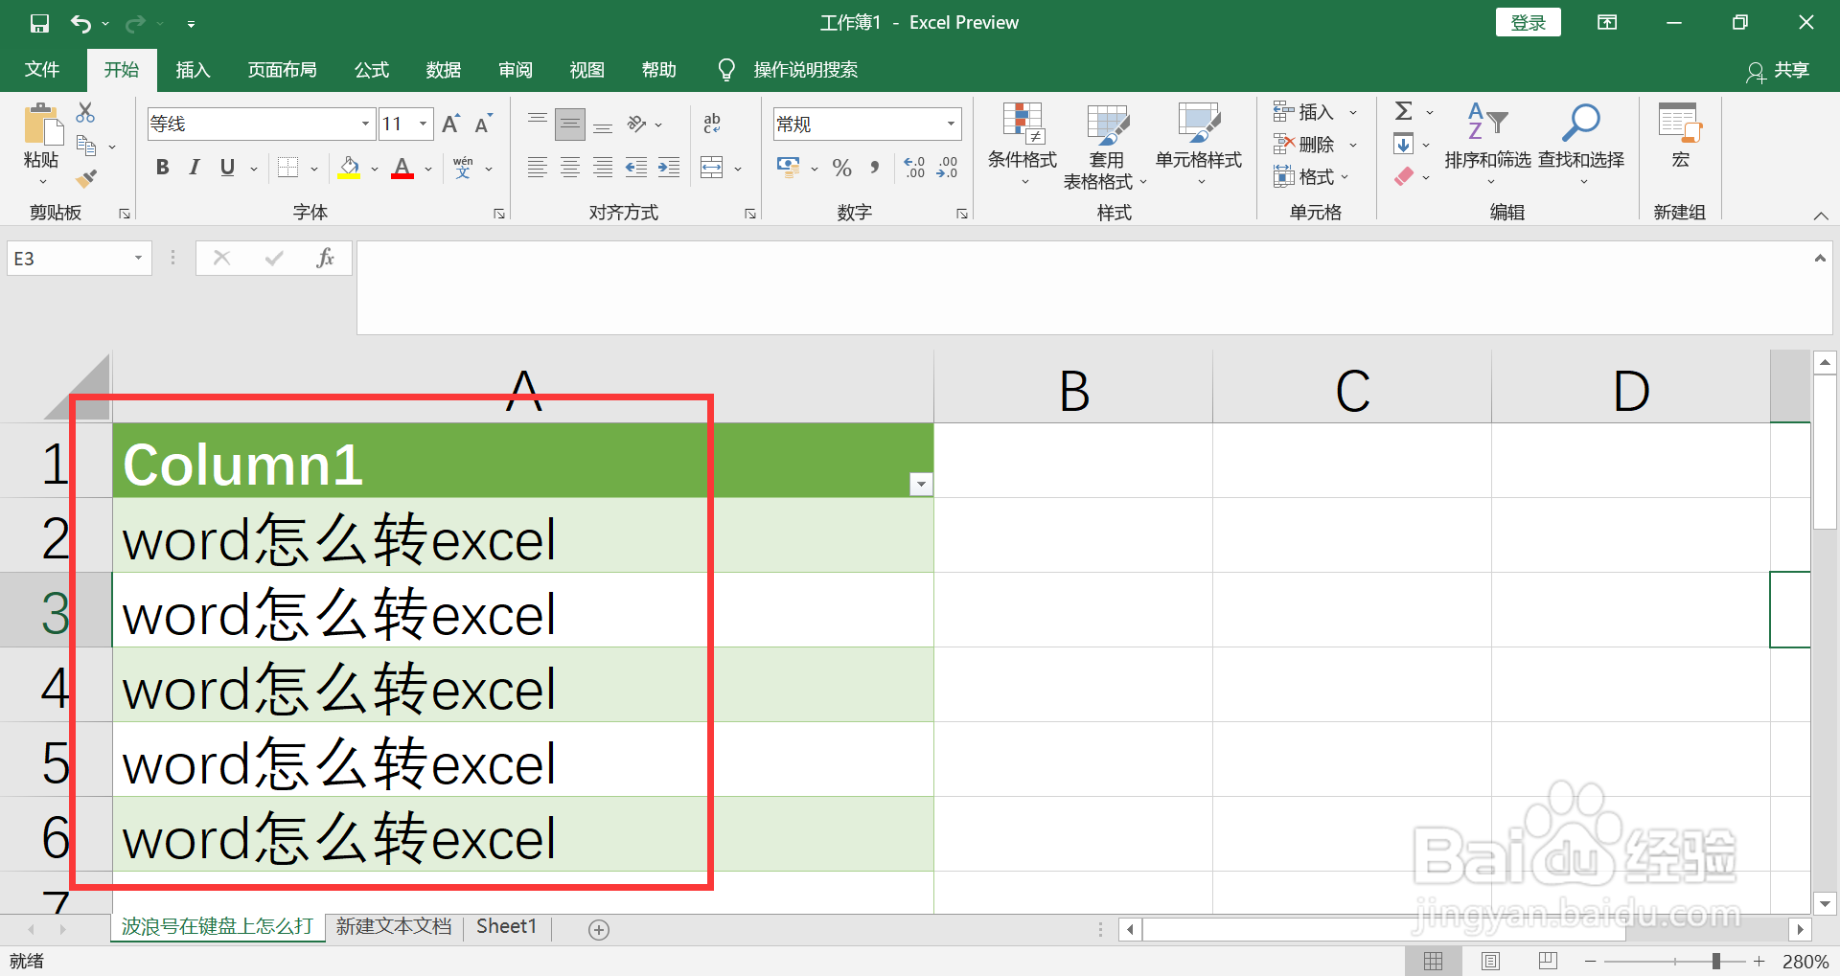Toggle center alignment
1840x976 pixels.
569,167
